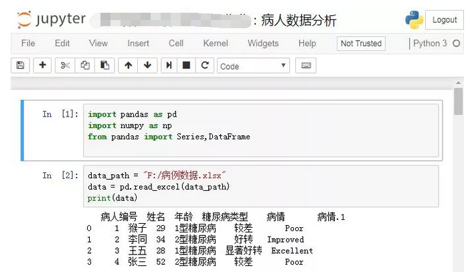Click the In [2] prompt label

[60, 175]
